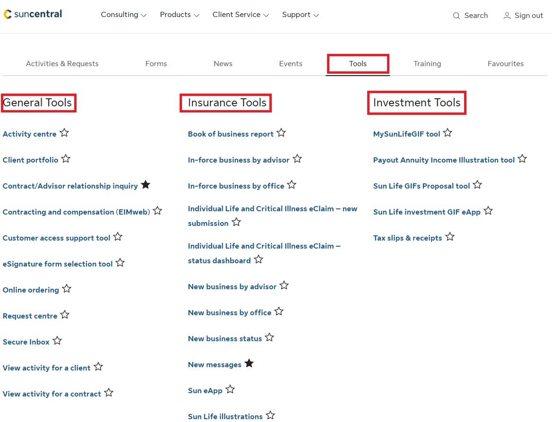The height and width of the screenshot is (422, 552).
Task: Click the Sign out user icon
Action: [x=507, y=16]
